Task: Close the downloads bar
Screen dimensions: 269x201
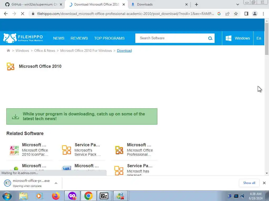Action: pyautogui.click(x=264, y=183)
